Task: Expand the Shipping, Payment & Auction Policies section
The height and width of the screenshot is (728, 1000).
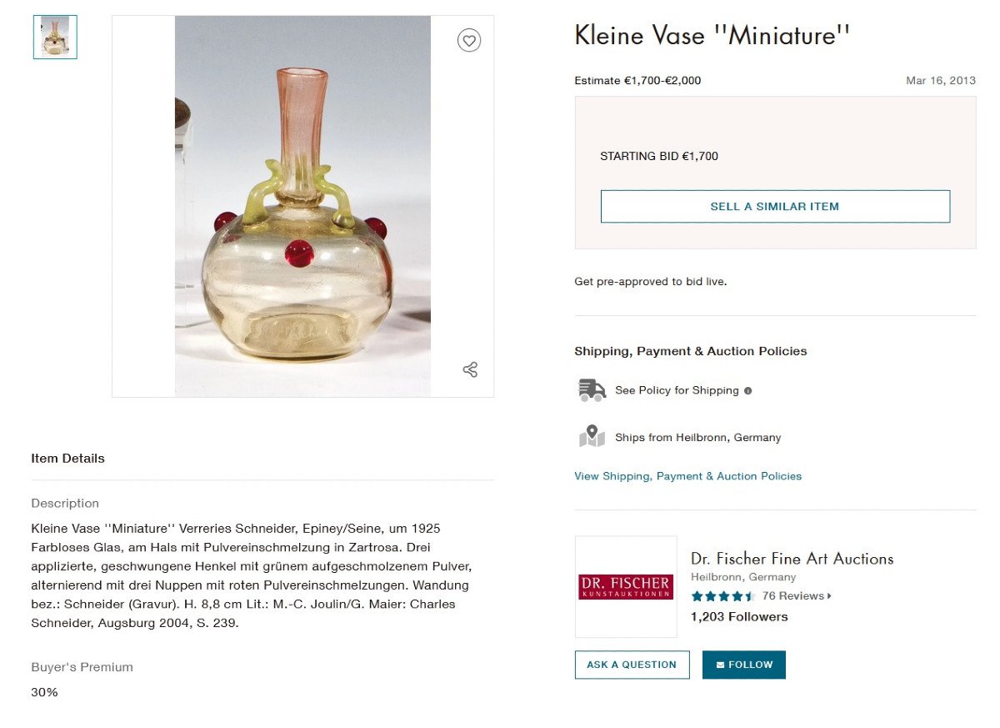Action: click(690, 351)
